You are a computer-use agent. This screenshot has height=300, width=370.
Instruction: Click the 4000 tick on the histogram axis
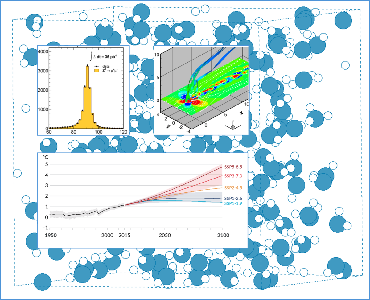(x=42, y=51)
